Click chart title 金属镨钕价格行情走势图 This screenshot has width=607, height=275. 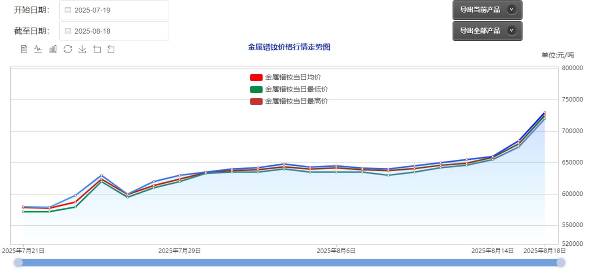click(289, 47)
